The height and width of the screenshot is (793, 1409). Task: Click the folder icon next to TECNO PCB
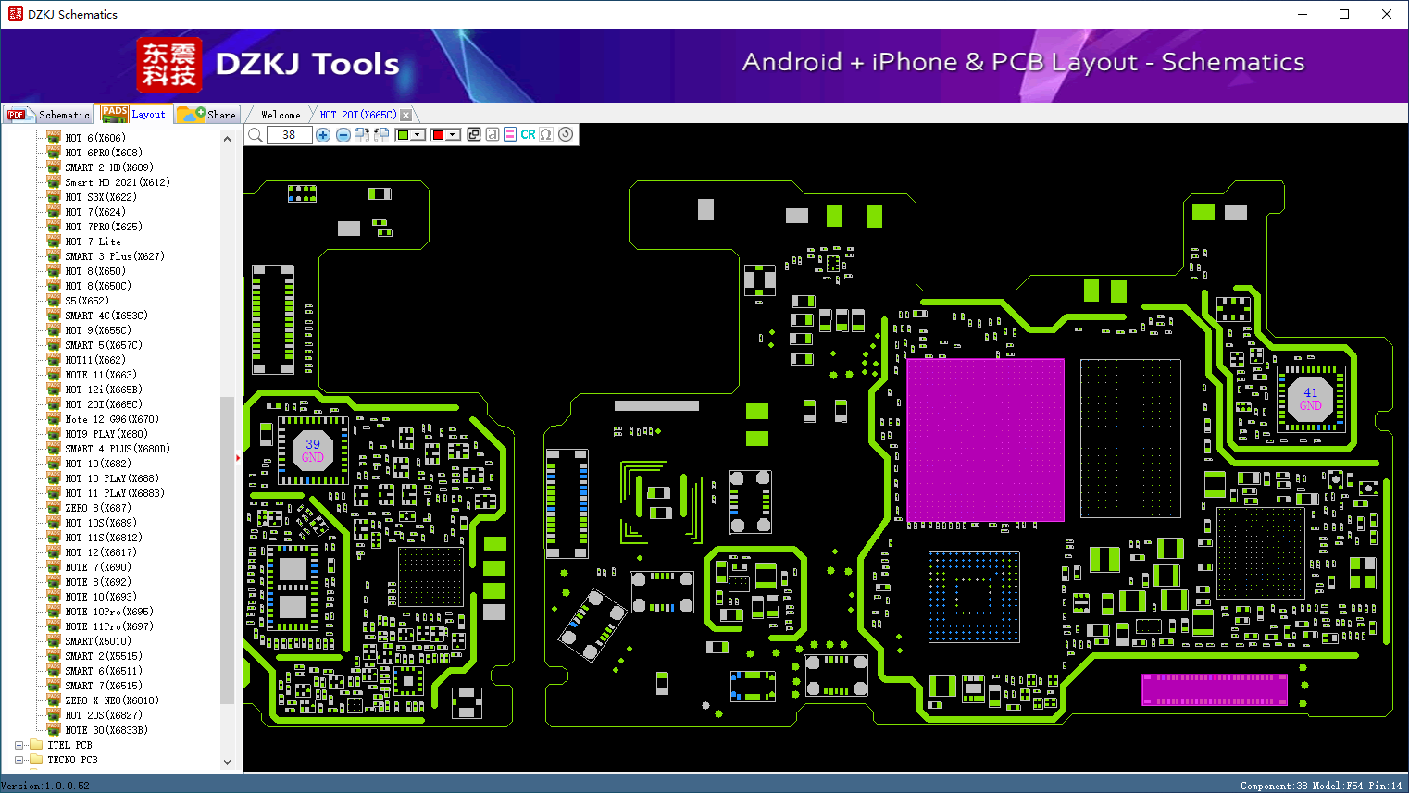pyautogui.click(x=36, y=760)
